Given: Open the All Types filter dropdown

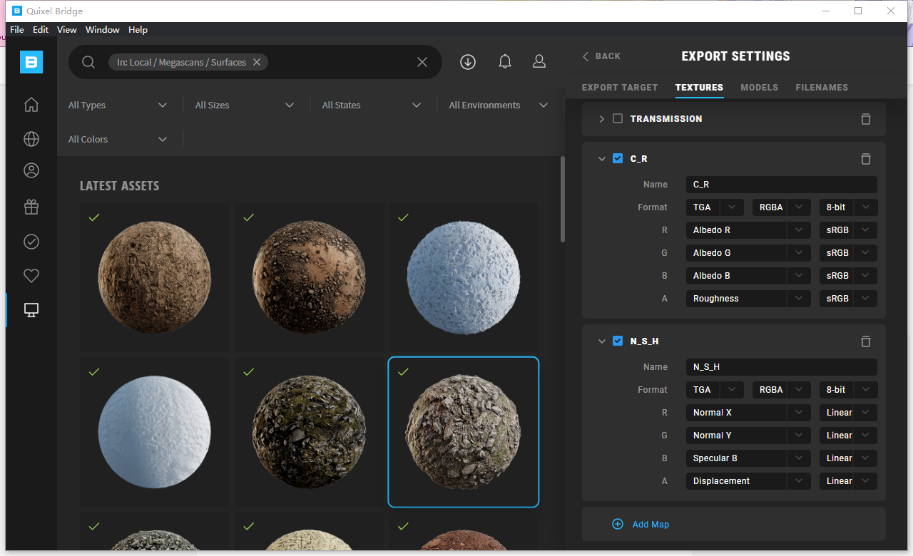Looking at the screenshot, I should (x=118, y=105).
